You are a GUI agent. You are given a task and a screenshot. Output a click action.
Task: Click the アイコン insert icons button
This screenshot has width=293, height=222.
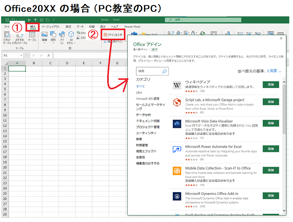tap(62, 38)
